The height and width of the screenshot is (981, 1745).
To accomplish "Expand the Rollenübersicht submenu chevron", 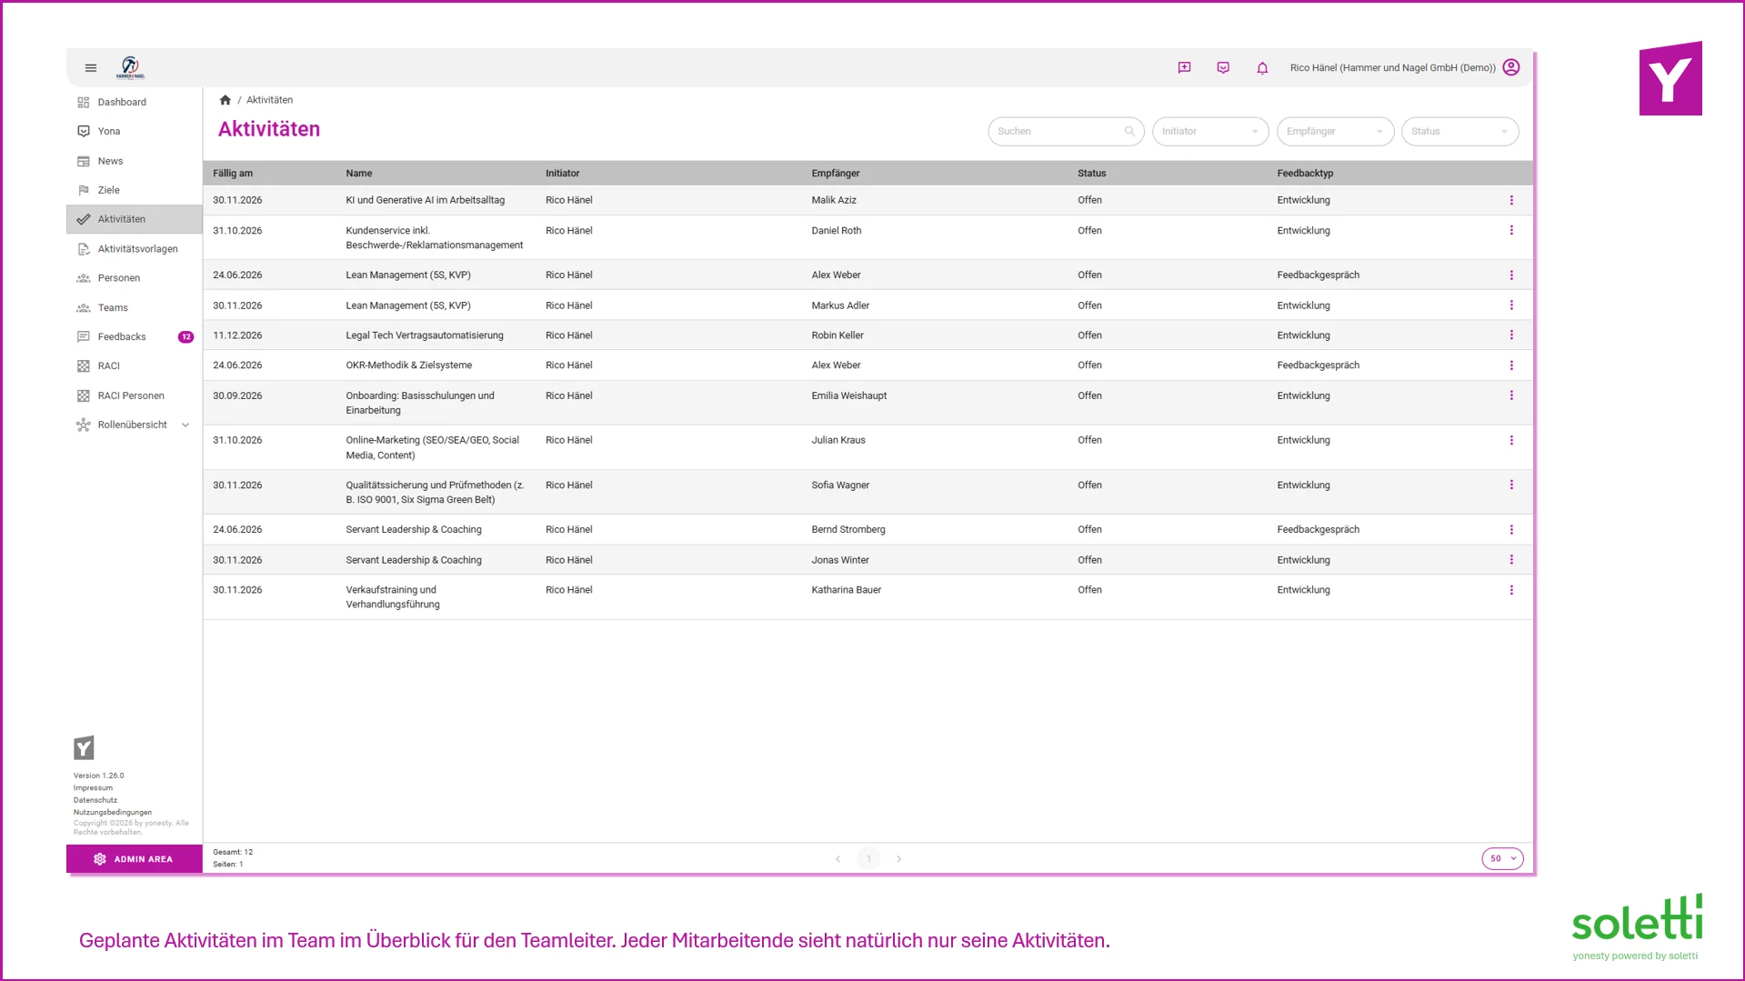I will (186, 425).
